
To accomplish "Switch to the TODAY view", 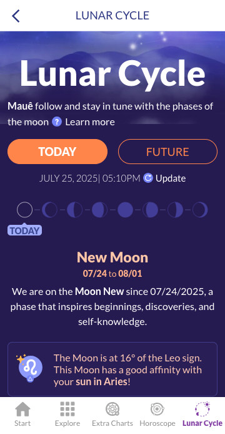I will click(x=57, y=152).
